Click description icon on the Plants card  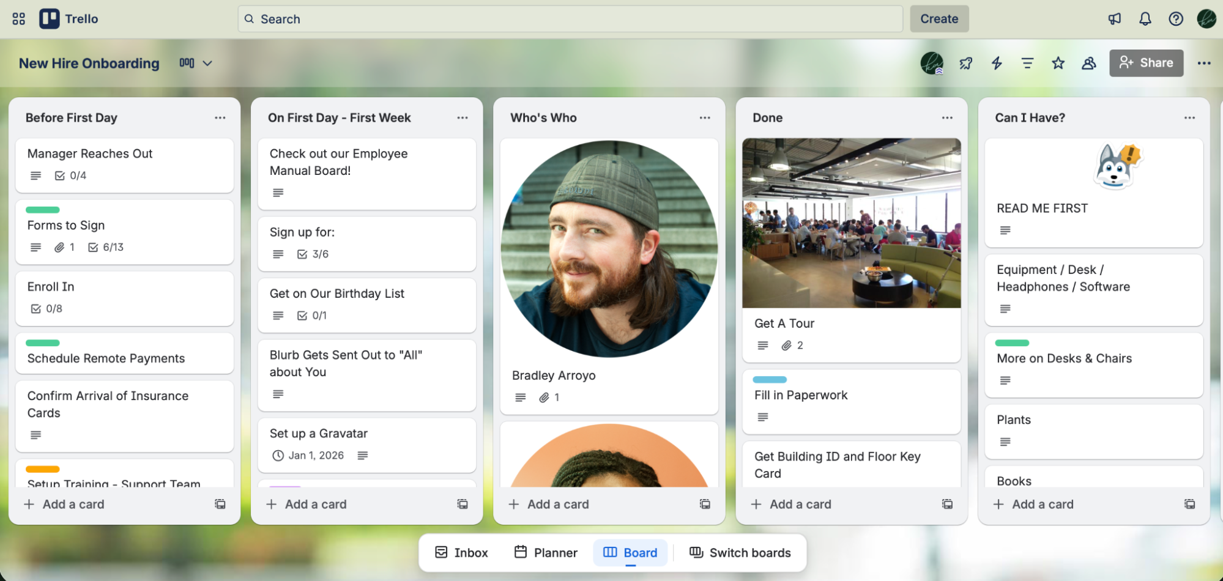[x=1005, y=442]
